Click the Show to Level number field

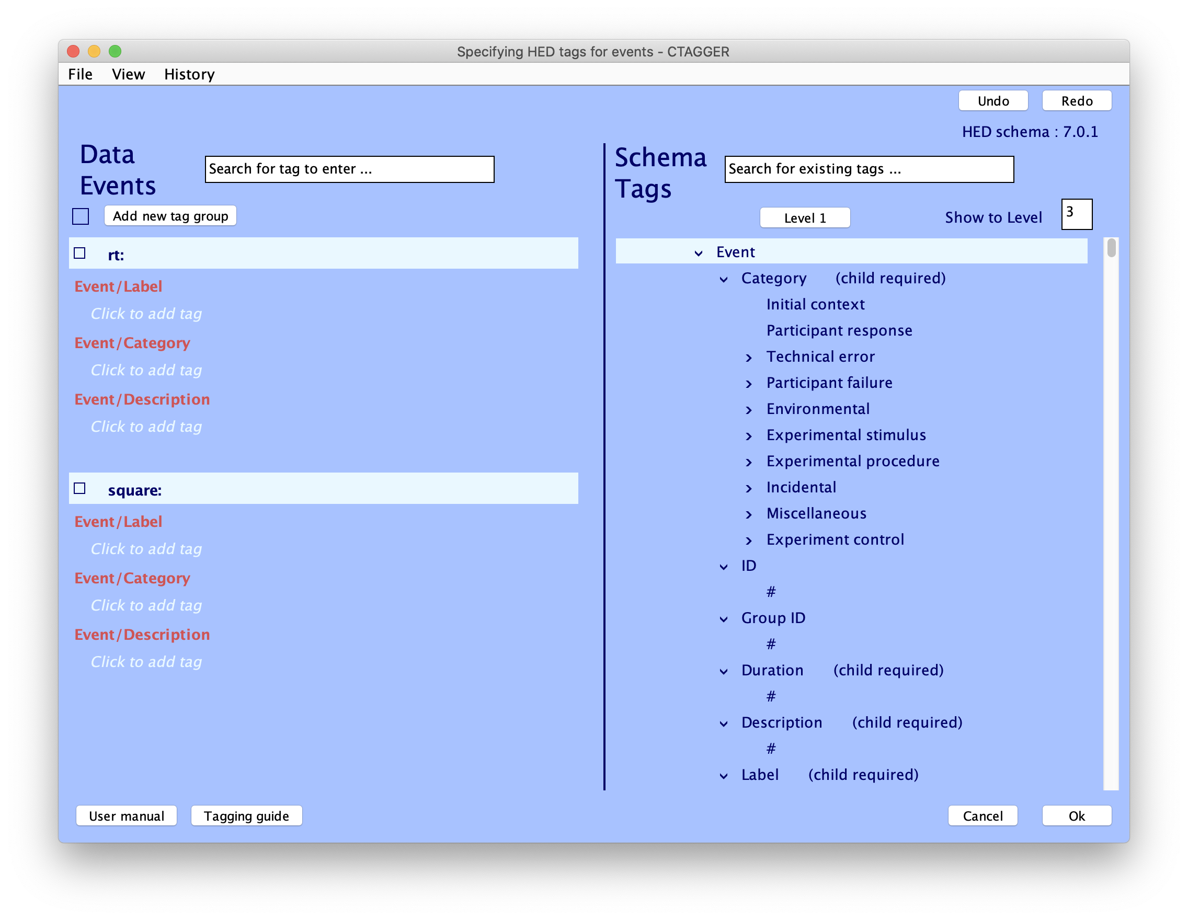pos(1077,214)
